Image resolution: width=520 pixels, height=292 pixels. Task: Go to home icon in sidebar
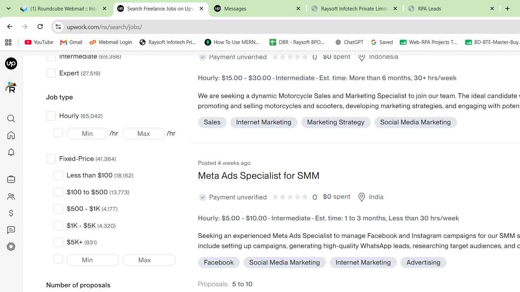pos(11,135)
